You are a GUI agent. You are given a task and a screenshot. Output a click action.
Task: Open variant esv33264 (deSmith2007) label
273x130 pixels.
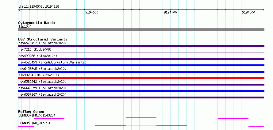[x=39, y=75]
